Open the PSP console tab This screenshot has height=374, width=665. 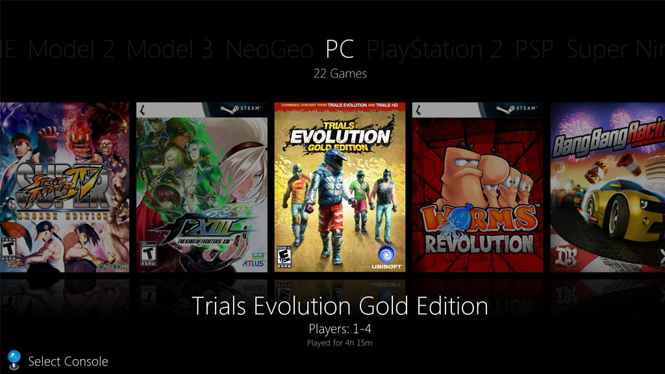pyautogui.click(x=534, y=49)
